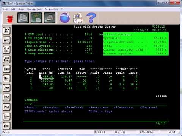Click the Copy documents toolbar icon
This screenshot has height=136, width=182.
click(x=23, y=18)
